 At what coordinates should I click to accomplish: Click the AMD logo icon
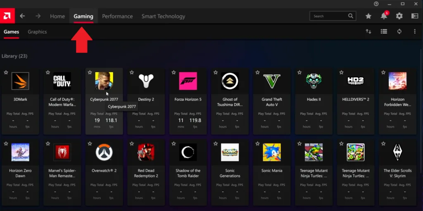click(x=7, y=16)
